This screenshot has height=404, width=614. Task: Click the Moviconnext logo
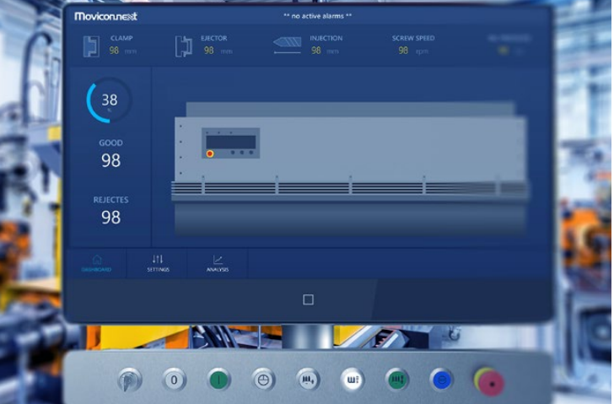coord(105,16)
